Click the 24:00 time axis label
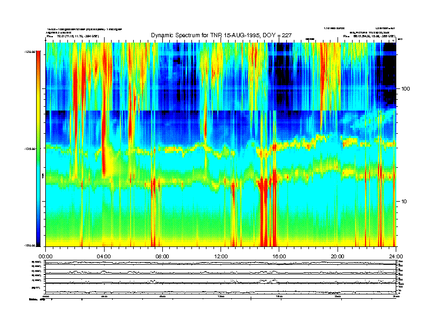Image resolution: width=427 pixels, height=330 pixels. (396, 257)
